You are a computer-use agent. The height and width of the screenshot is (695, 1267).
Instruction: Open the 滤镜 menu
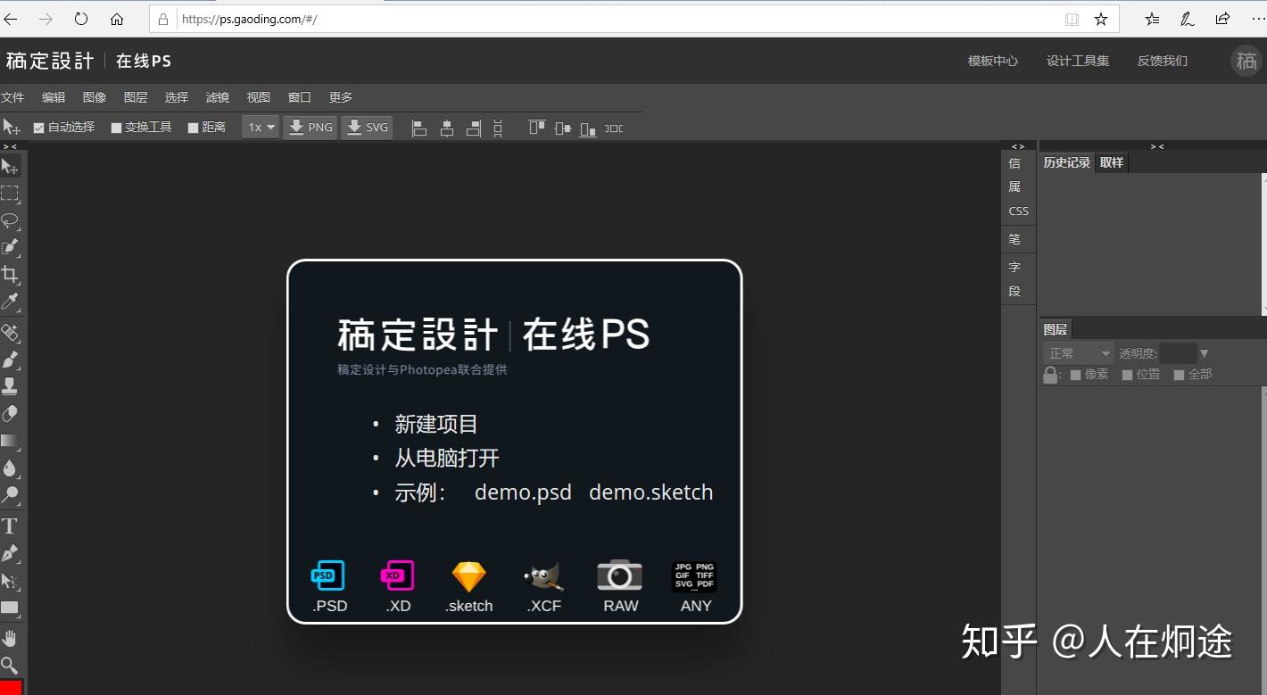pyautogui.click(x=218, y=97)
